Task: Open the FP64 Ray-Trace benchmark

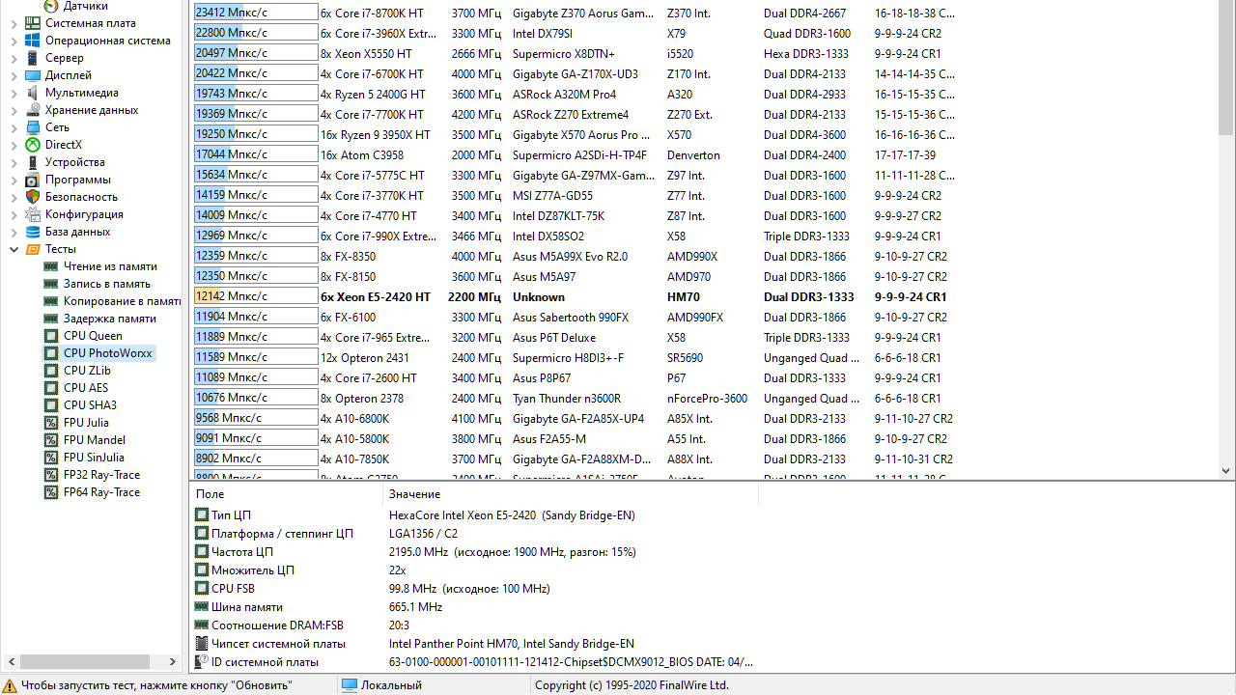Action: pyautogui.click(x=101, y=492)
